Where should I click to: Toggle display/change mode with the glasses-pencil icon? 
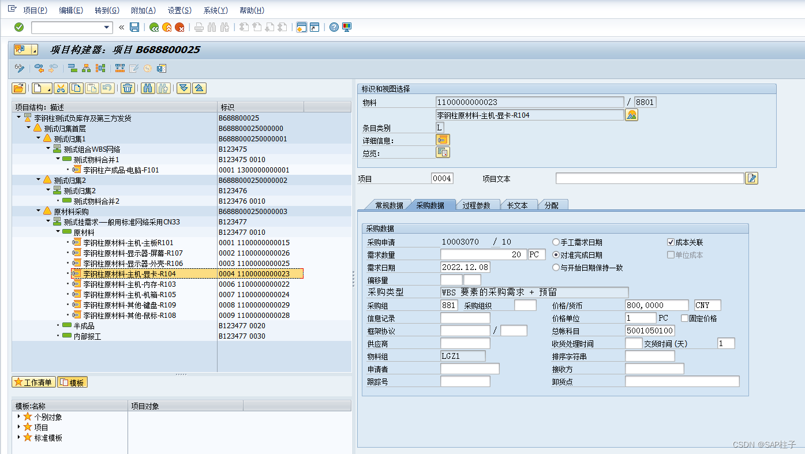20,68
